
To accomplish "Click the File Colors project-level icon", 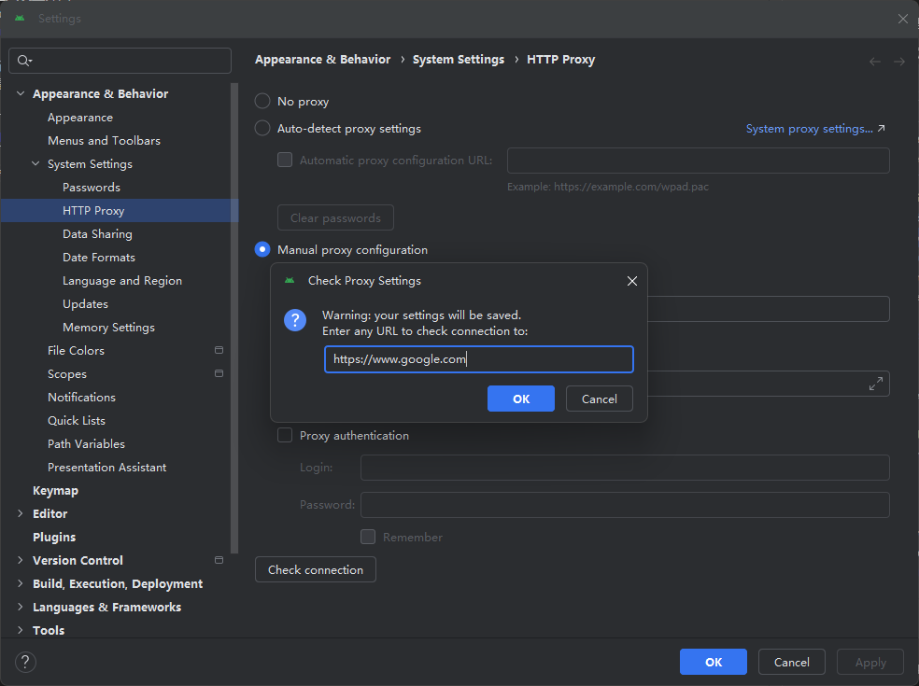I will 219,351.
